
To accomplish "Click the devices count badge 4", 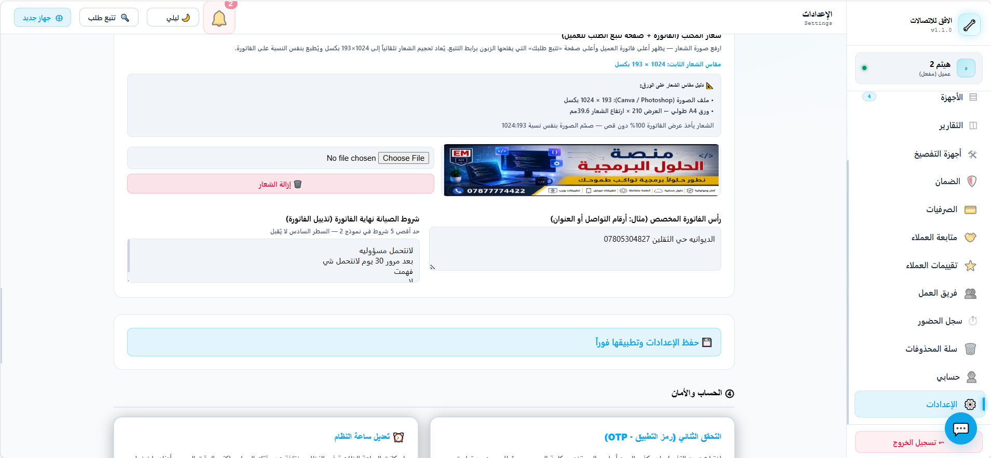I will 869,96.
